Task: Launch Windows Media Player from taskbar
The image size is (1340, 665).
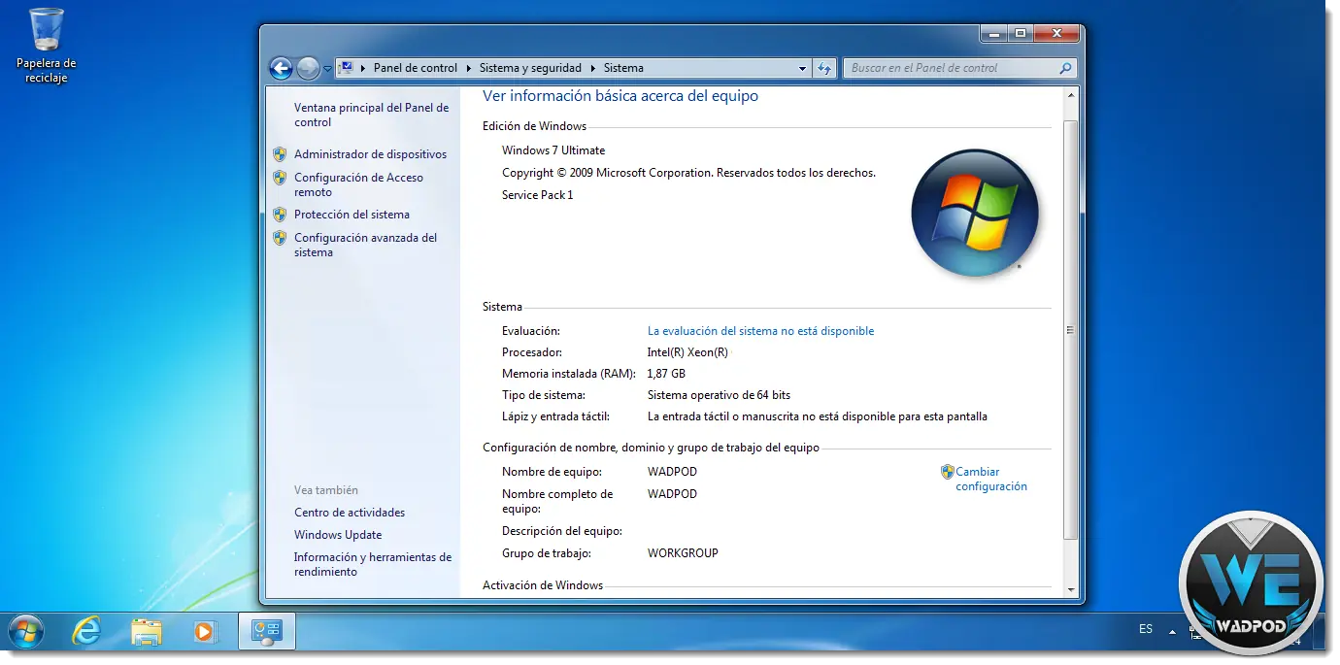Action: tap(205, 632)
